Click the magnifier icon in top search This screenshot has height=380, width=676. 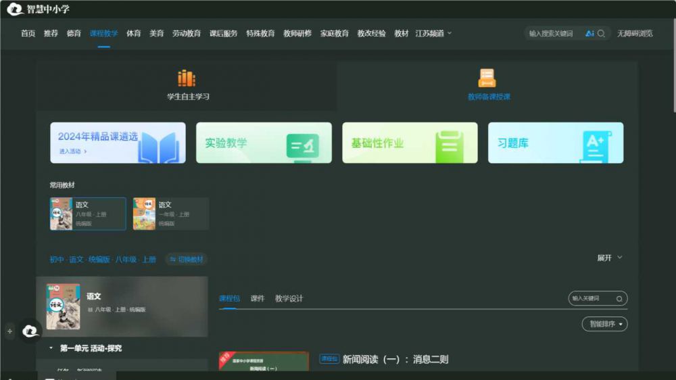click(601, 33)
